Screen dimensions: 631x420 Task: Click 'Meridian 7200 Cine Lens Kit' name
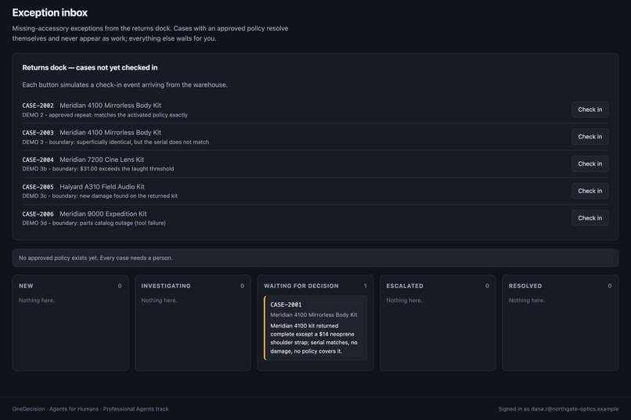click(x=102, y=160)
